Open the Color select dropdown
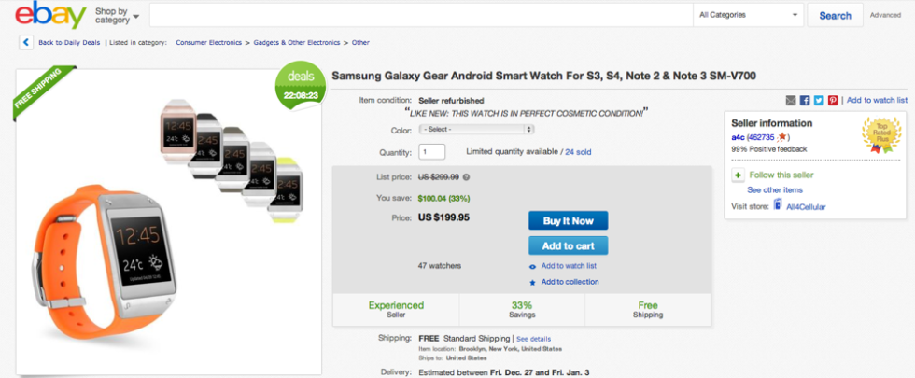Image resolution: width=915 pixels, height=378 pixels. pyautogui.click(x=476, y=130)
